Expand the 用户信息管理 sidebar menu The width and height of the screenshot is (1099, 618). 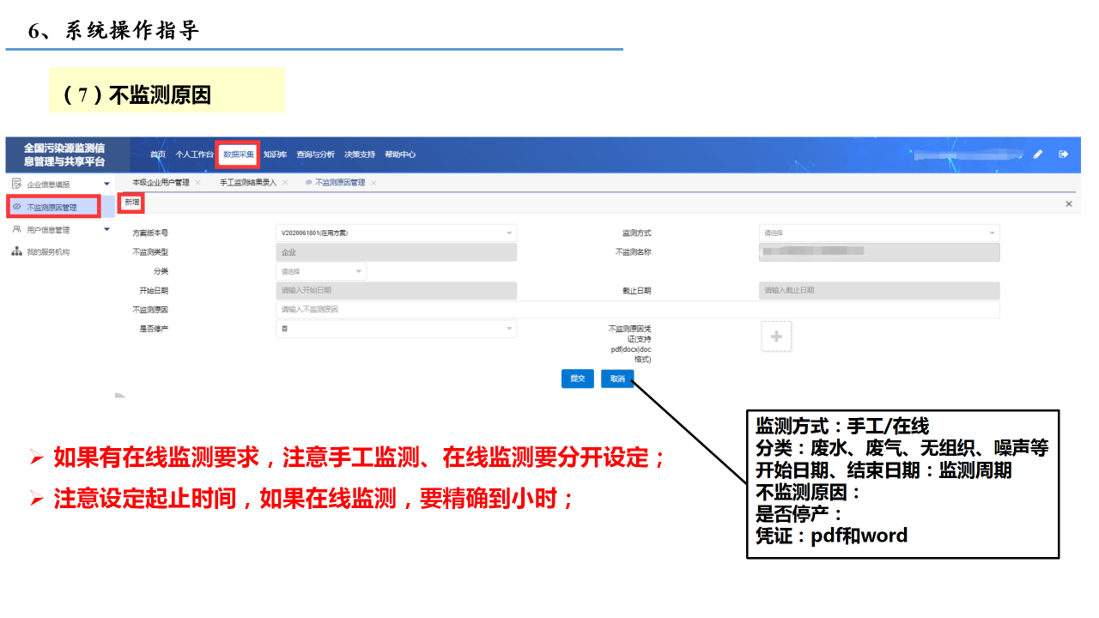(106, 230)
